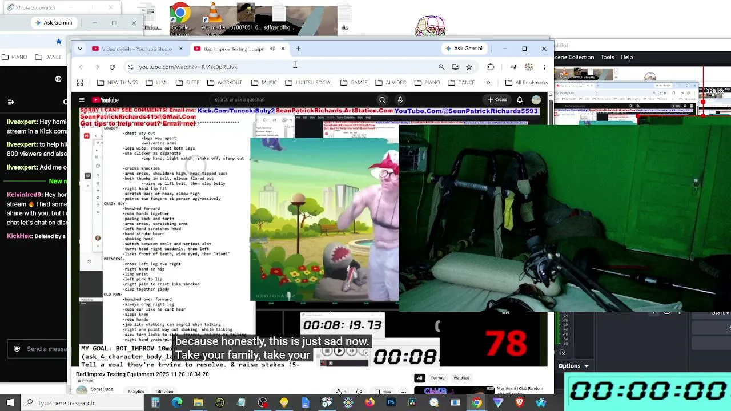This screenshot has width=731, height=411.
Task: Open the Help menu in background app
Action: pos(626,57)
